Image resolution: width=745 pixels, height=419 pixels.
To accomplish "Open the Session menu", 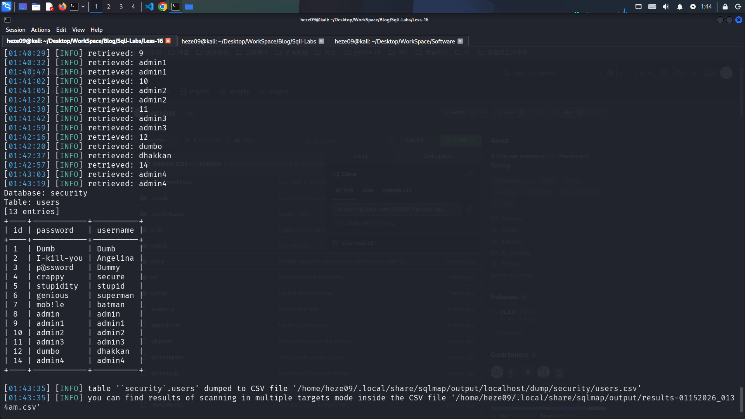I will 16,30.
